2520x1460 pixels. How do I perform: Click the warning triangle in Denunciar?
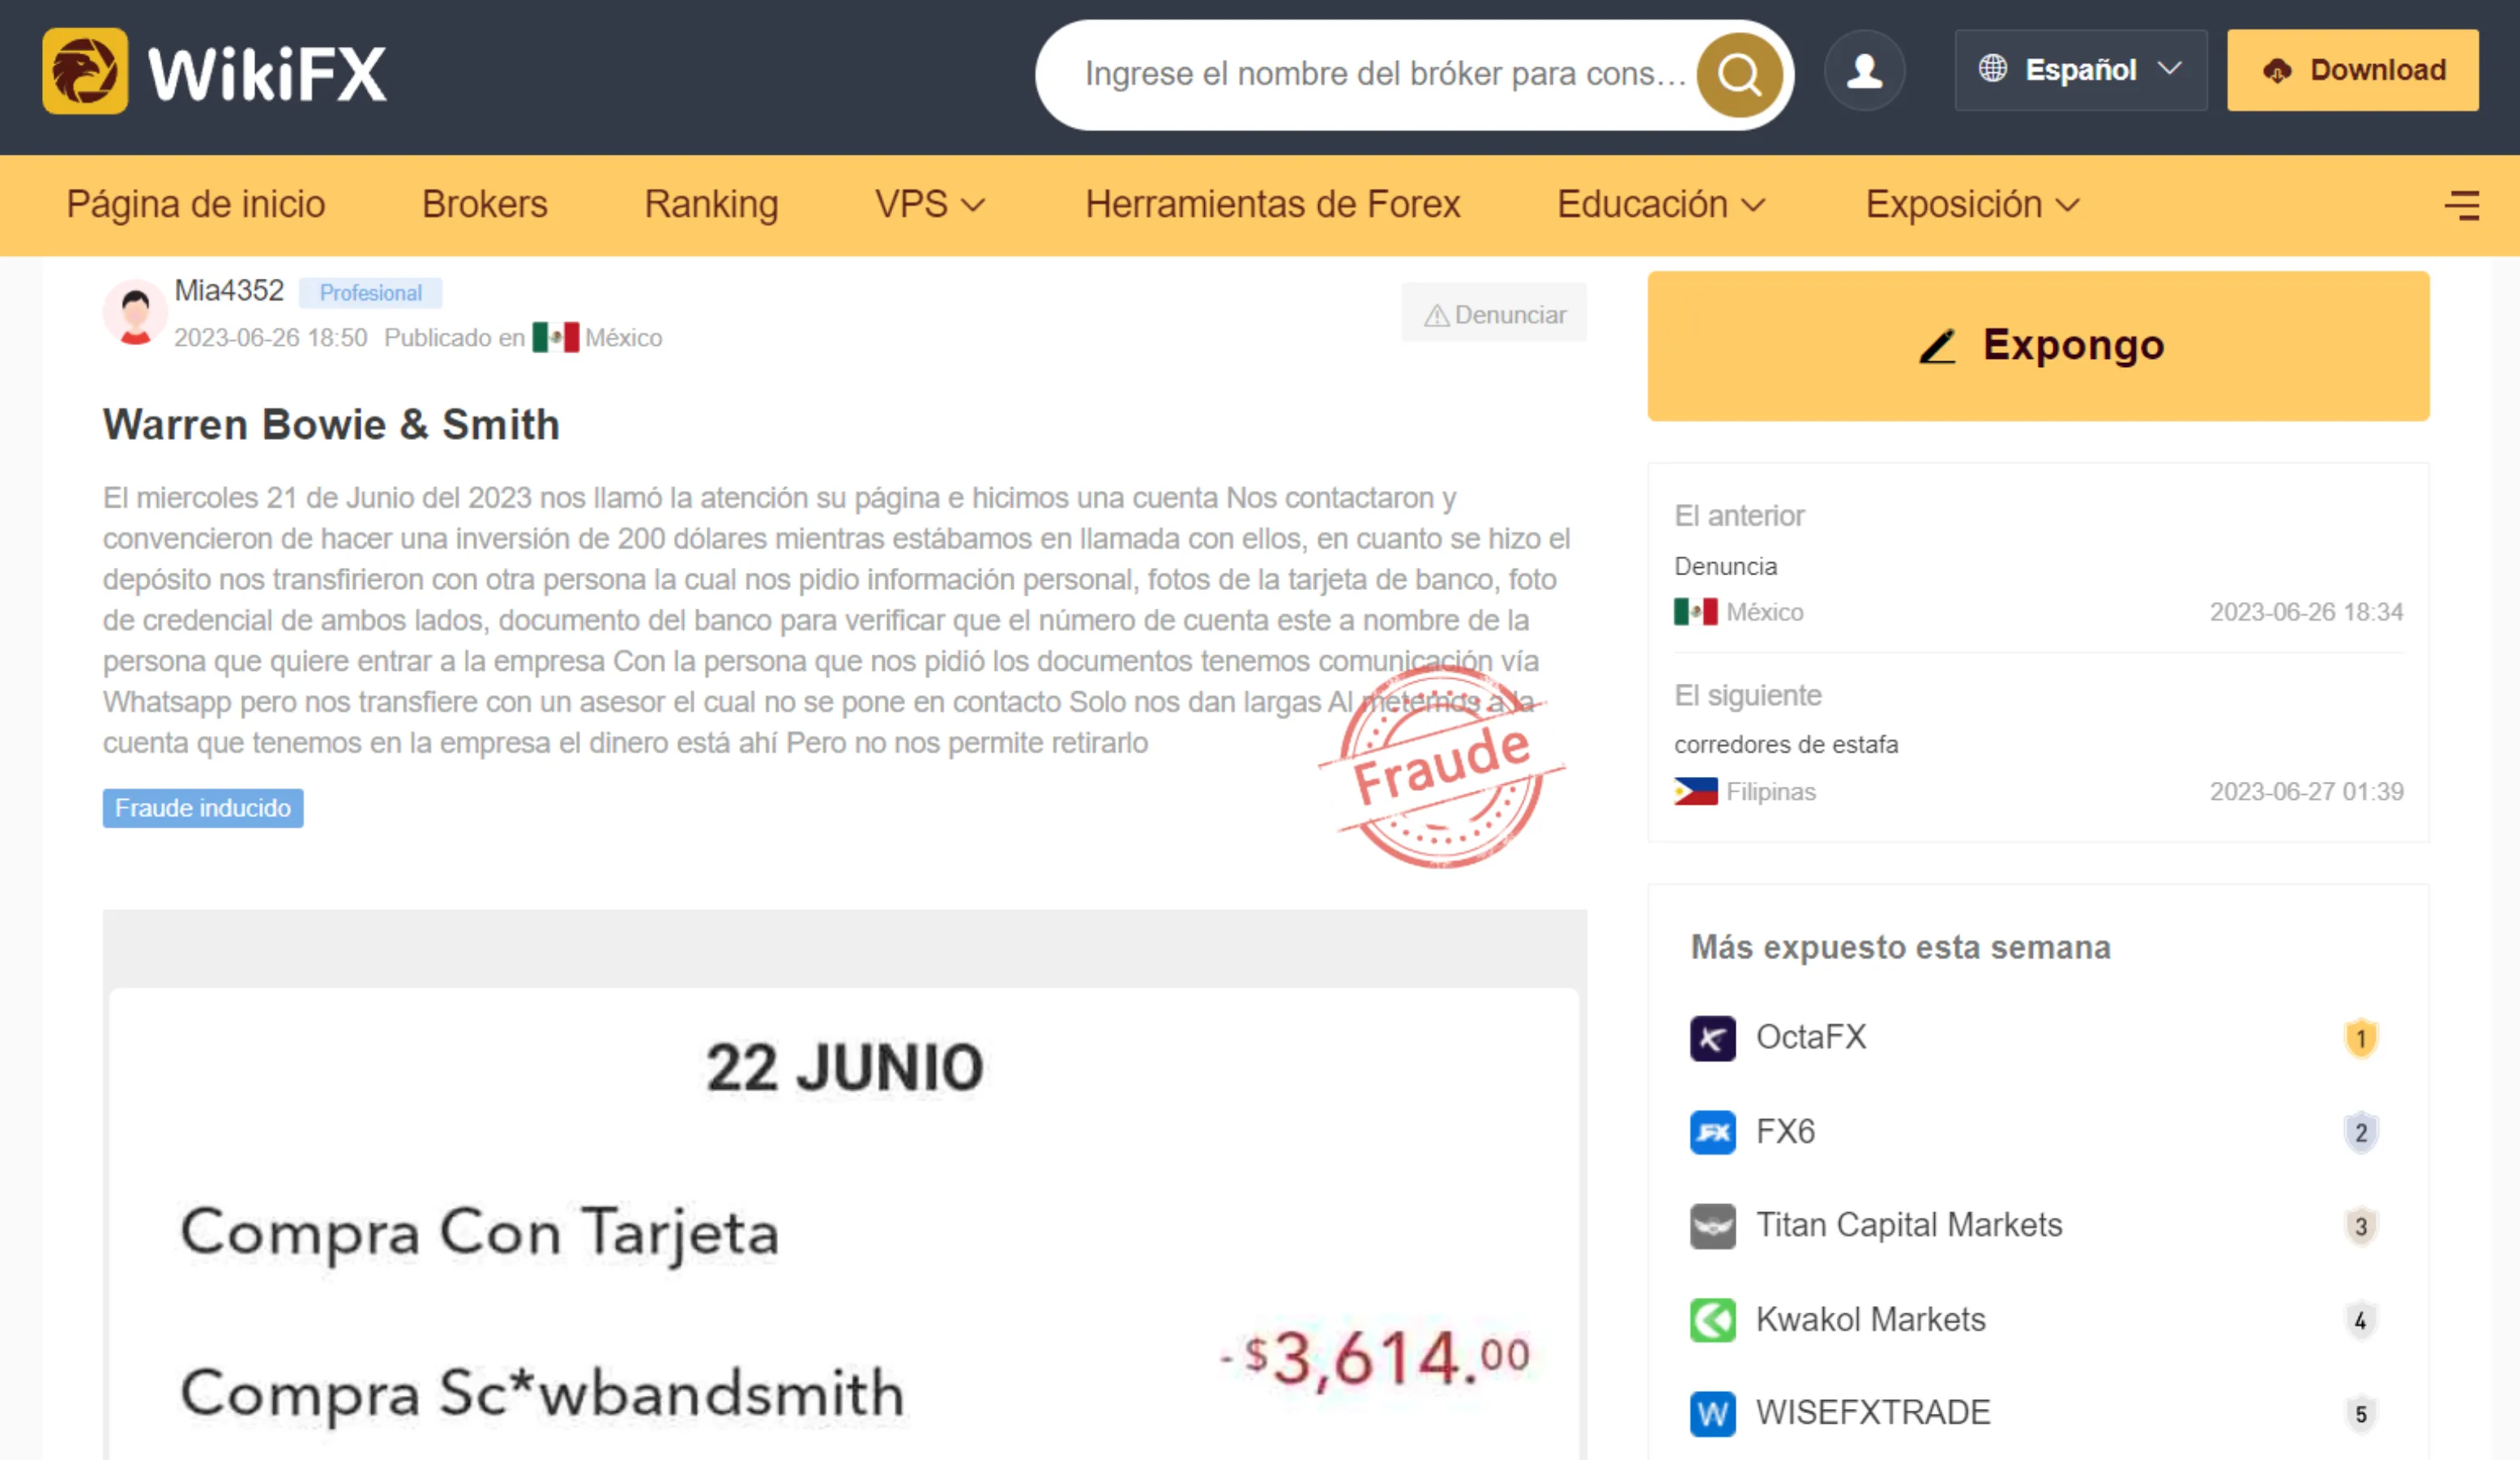pyautogui.click(x=1436, y=316)
